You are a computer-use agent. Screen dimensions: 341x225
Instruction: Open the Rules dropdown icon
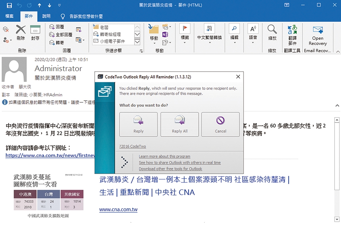pos(167,27)
